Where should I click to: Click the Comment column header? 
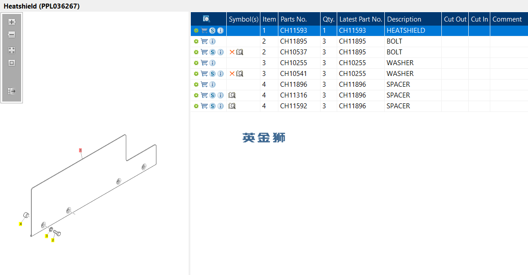coord(509,19)
